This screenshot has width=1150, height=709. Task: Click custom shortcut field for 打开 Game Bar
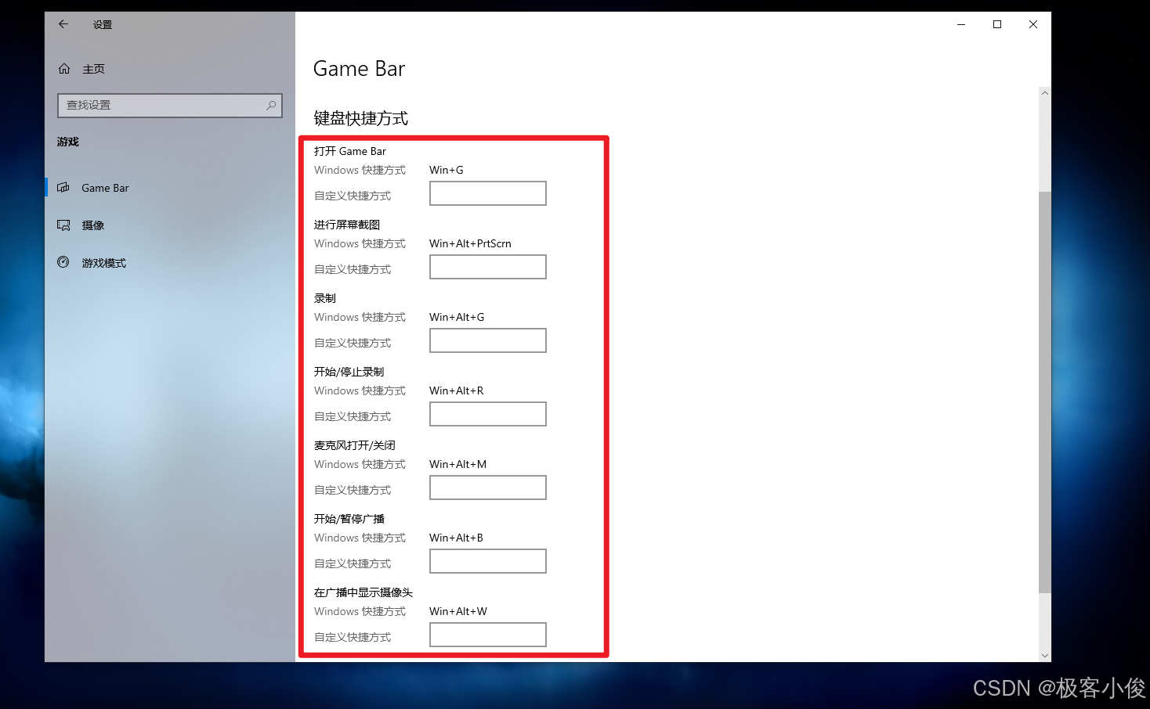point(487,193)
